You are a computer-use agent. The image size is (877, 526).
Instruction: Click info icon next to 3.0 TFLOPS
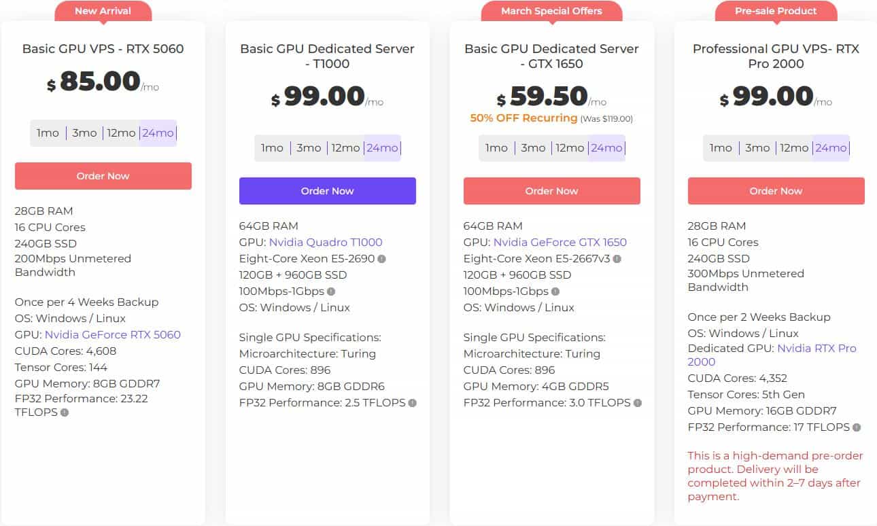[638, 403]
